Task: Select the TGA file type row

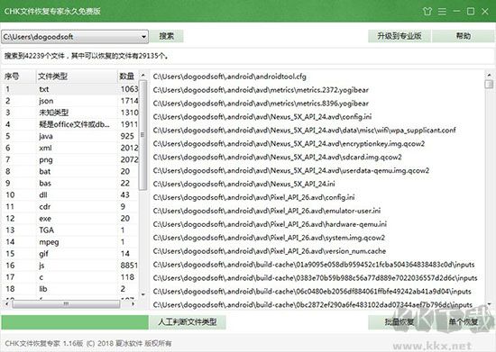Action: 70,230
